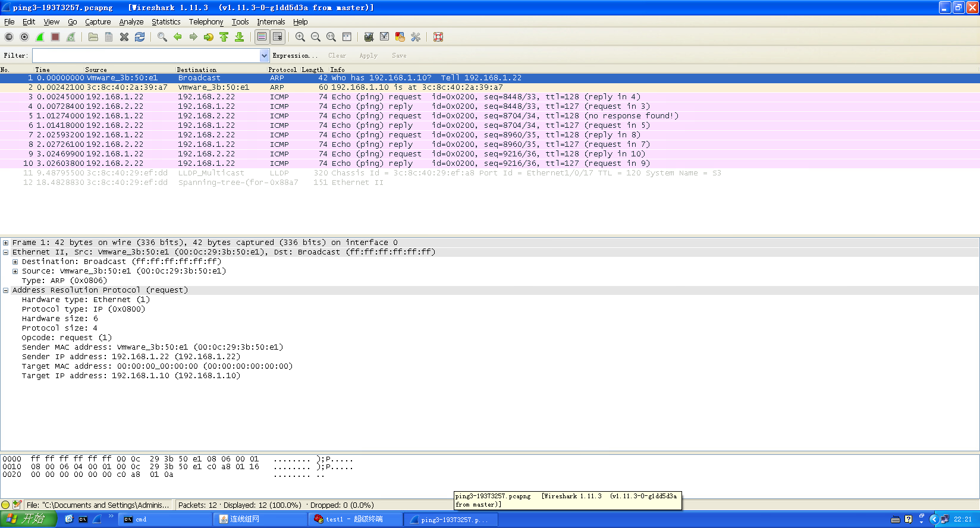Toggle auto scroll in live capture
The height and width of the screenshot is (528, 980).
click(x=277, y=37)
